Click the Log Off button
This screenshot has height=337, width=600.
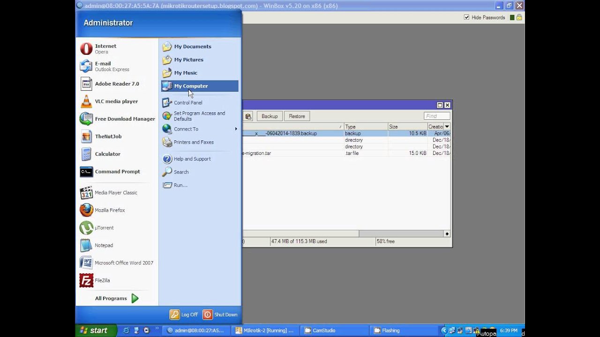(x=184, y=315)
